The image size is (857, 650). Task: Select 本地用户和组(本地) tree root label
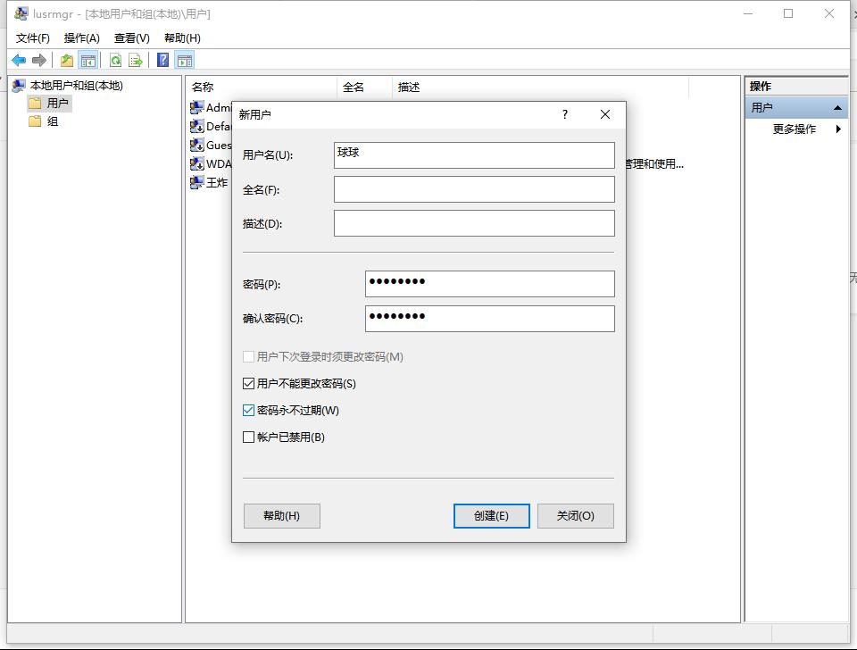pos(77,86)
